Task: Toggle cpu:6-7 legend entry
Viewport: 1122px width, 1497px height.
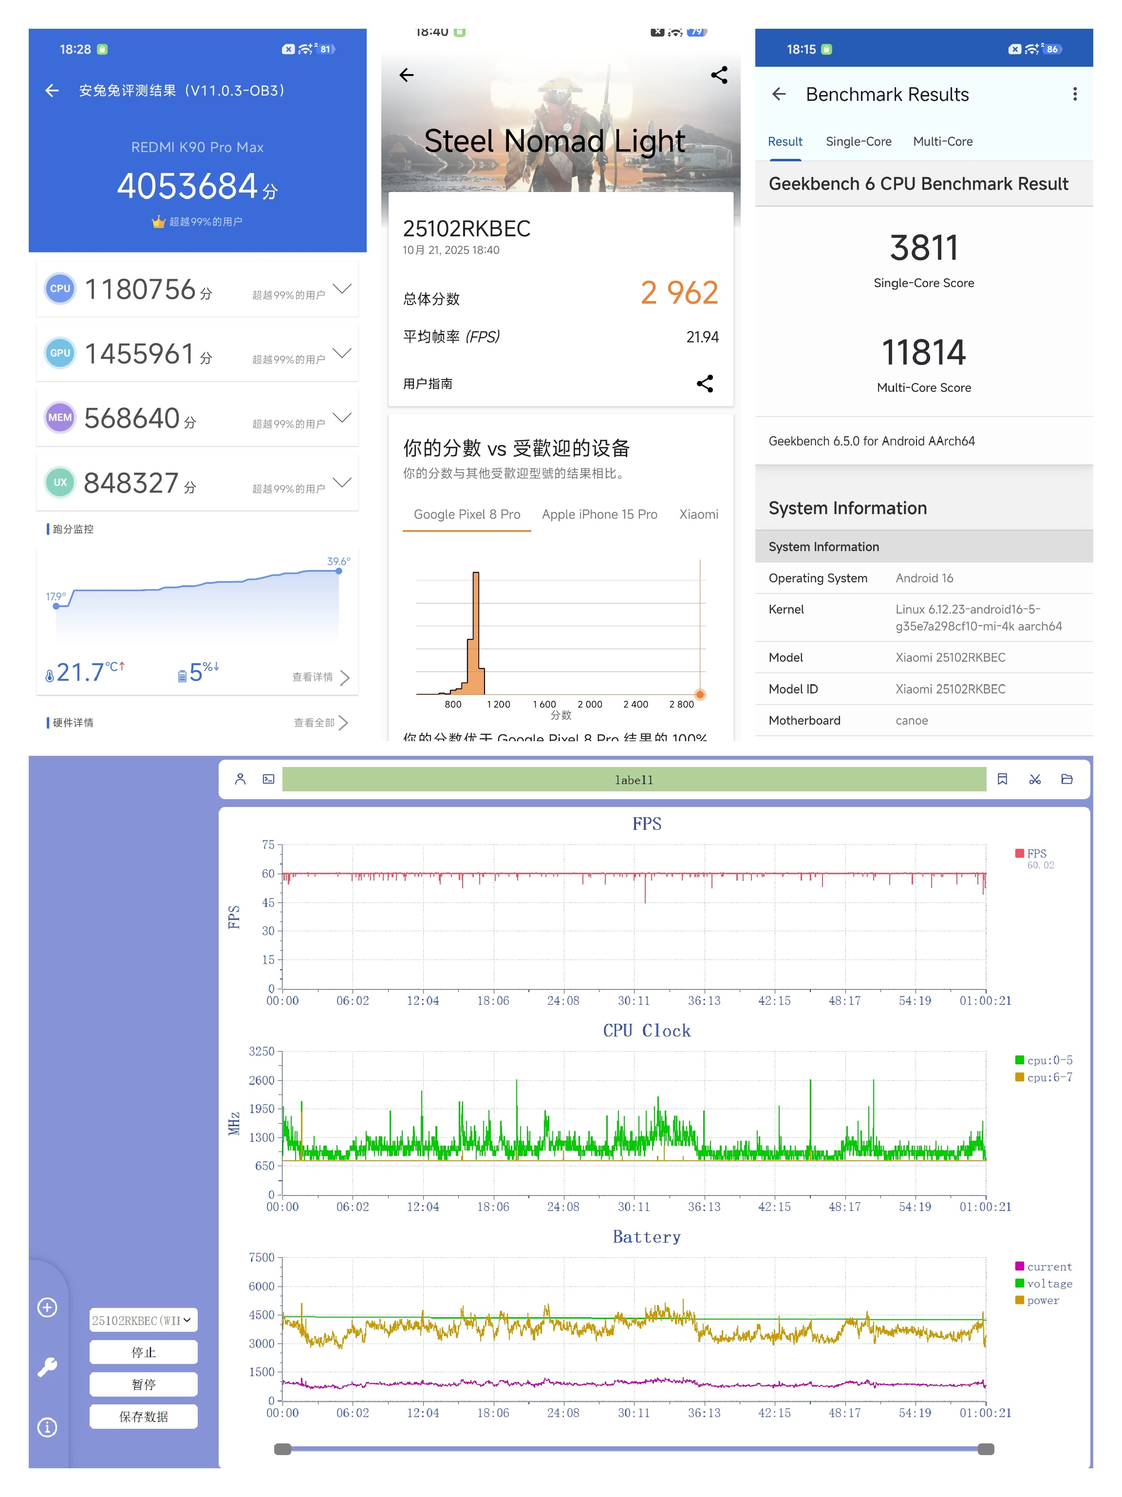Action: (x=1047, y=1077)
